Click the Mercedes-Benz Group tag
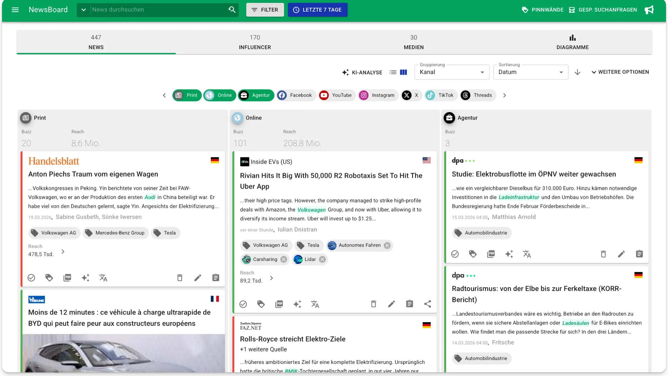 pos(116,233)
